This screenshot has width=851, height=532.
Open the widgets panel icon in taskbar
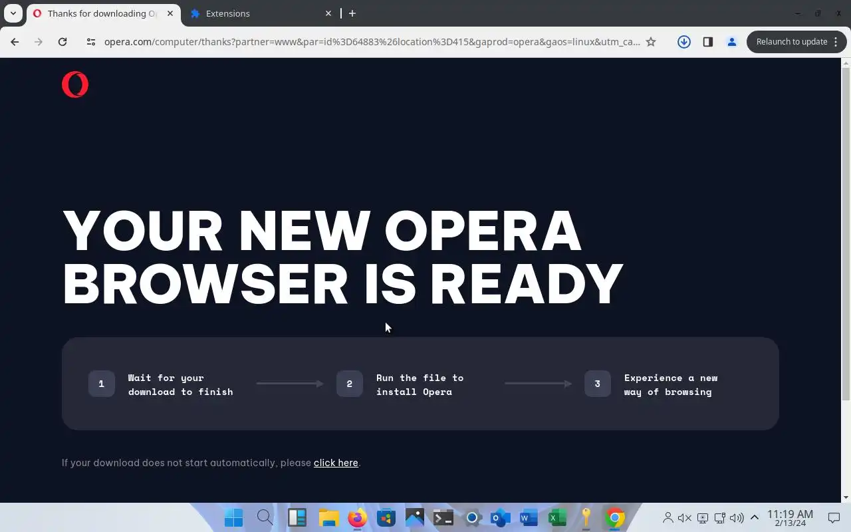pyautogui.click(x=297, y=518)
